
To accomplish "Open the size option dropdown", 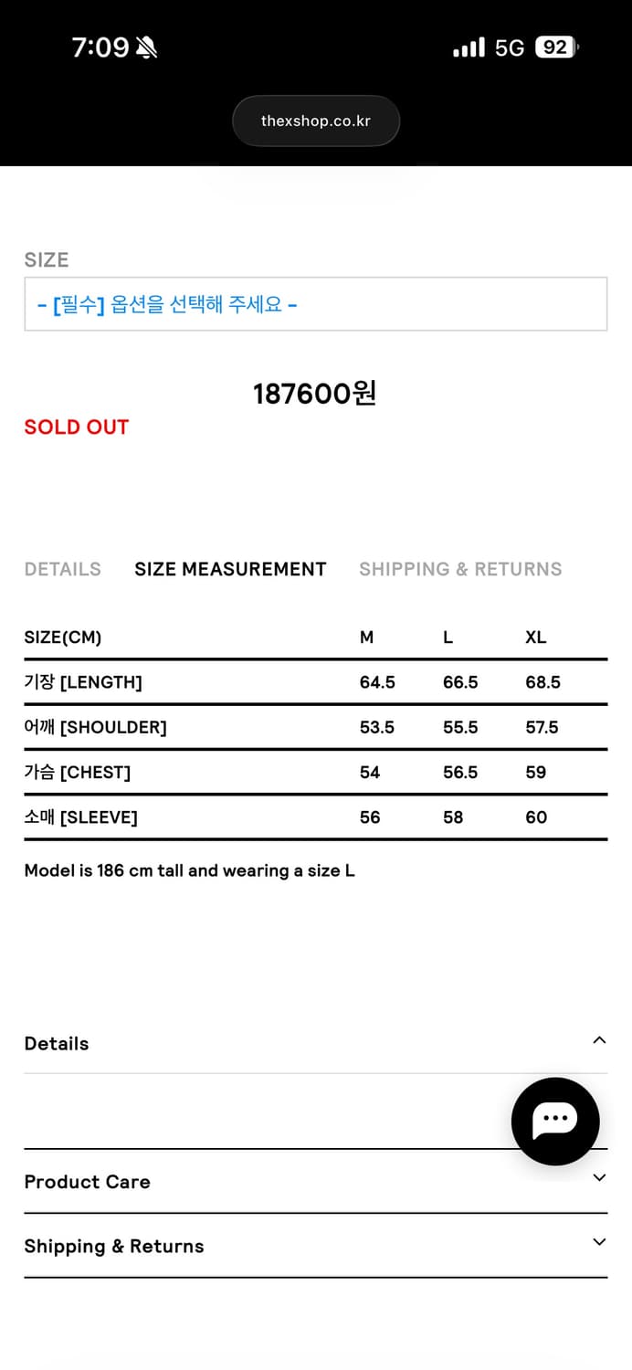I will point(316,304).
